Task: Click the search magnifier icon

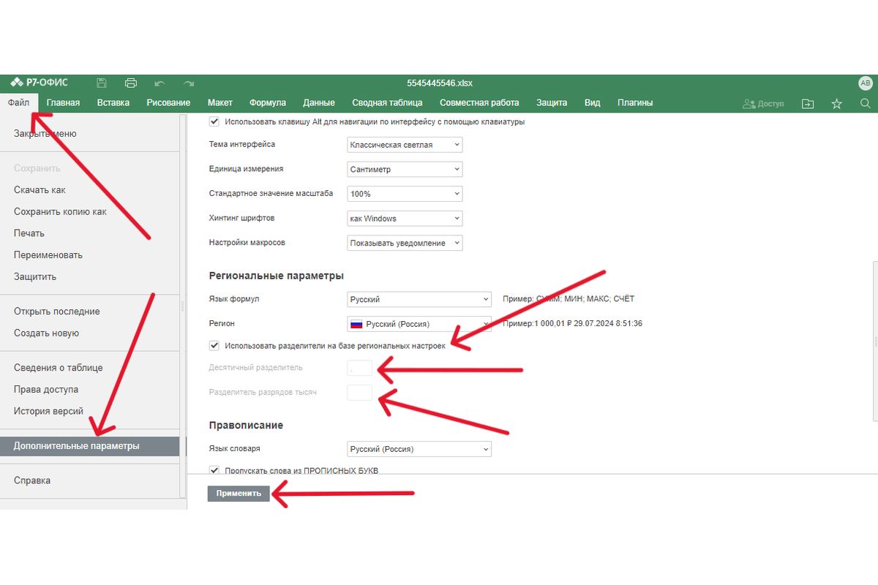Action: (x=865, y=104)
